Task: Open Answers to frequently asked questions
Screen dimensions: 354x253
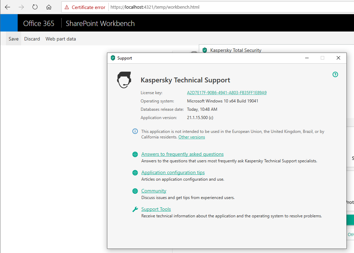Action: pyautogui.click(x=183, y=154)
